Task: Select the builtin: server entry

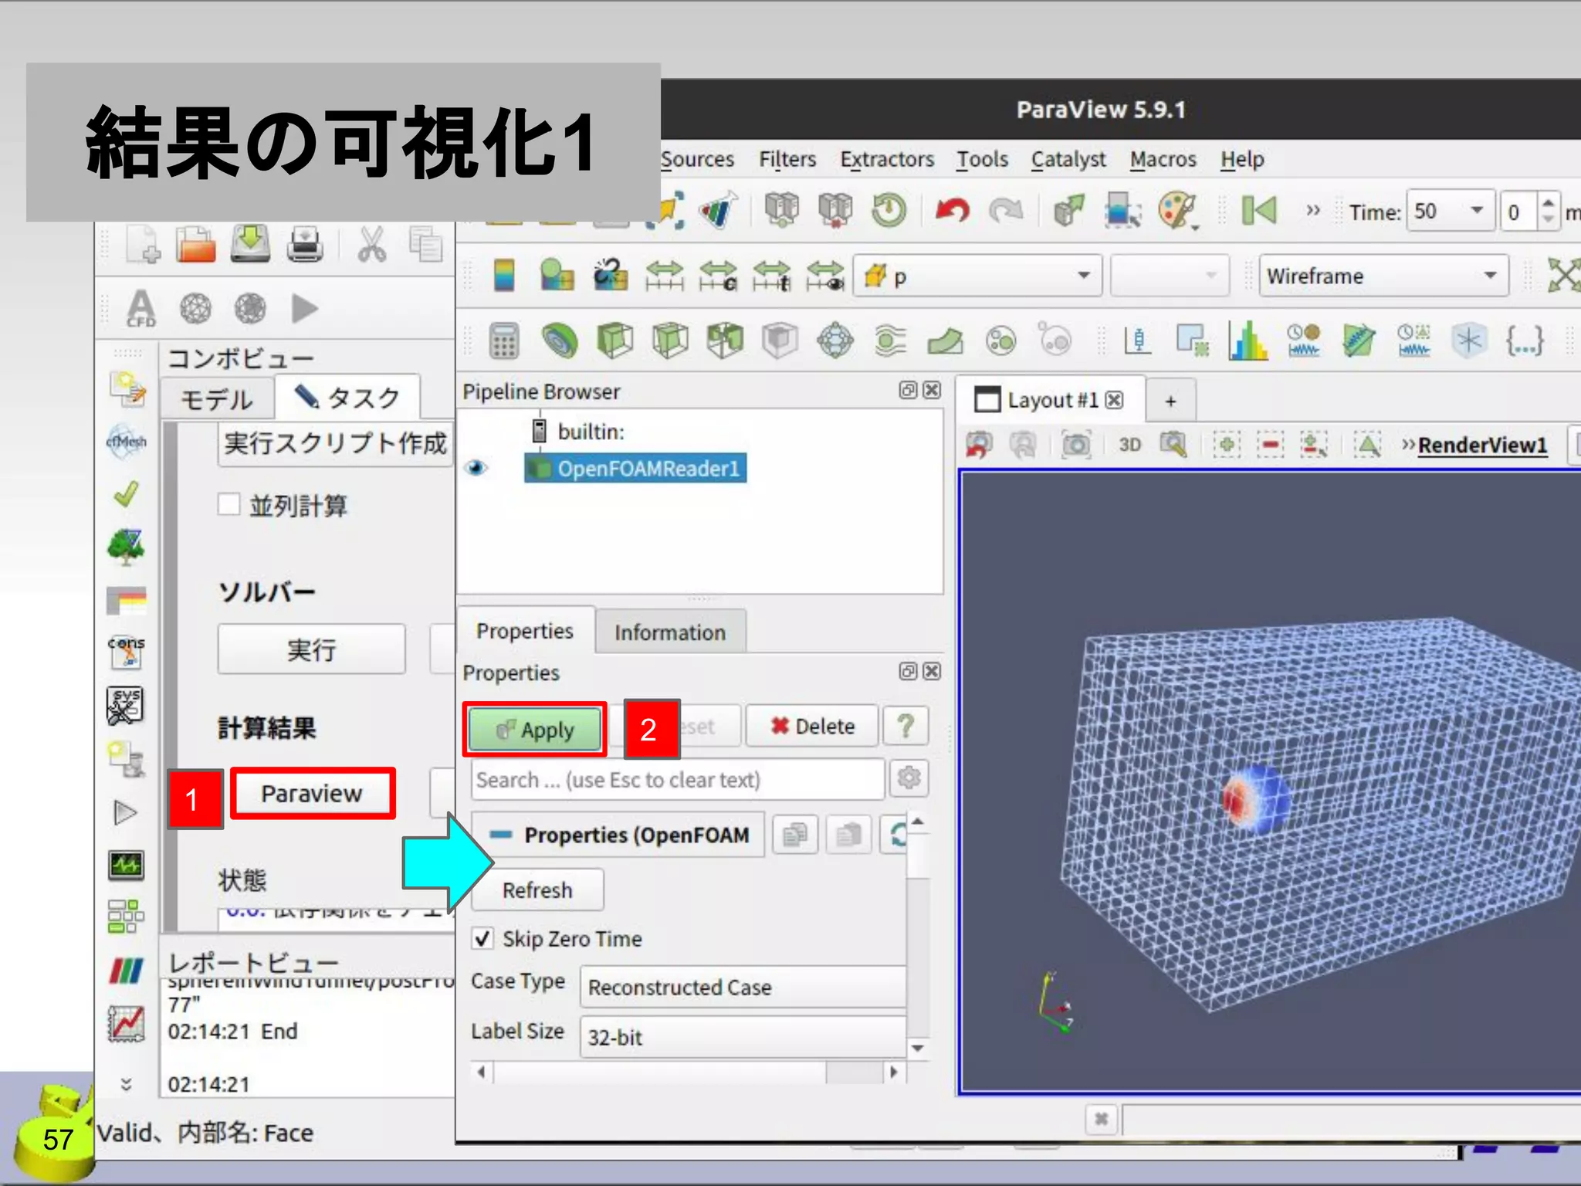Action: (x=579, y=431)
